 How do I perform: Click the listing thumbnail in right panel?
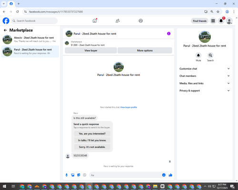coord(205,37)
